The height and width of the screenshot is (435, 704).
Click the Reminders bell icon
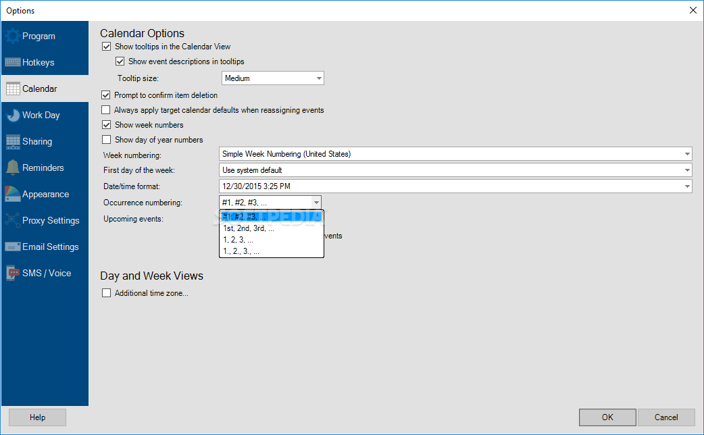(x=13, y=168)
